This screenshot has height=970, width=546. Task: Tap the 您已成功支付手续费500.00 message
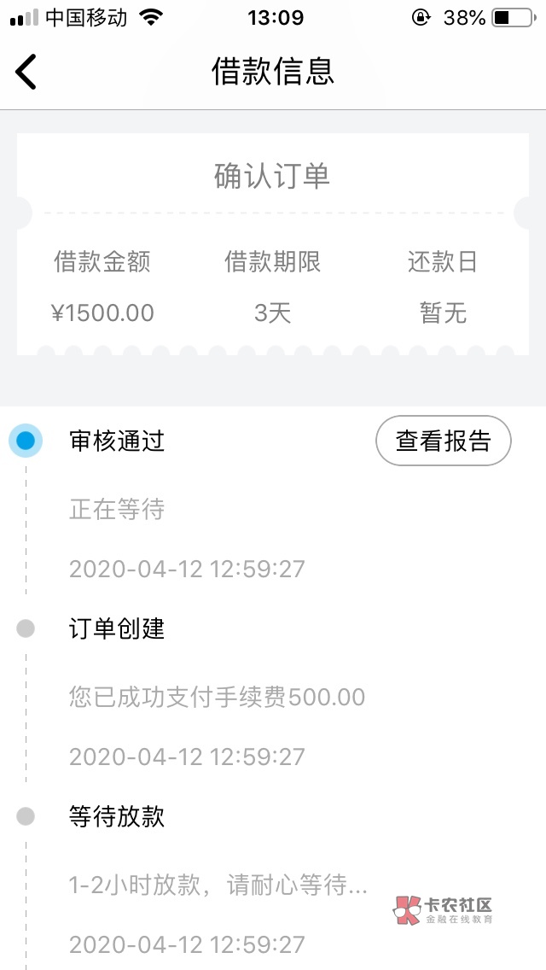217,698
